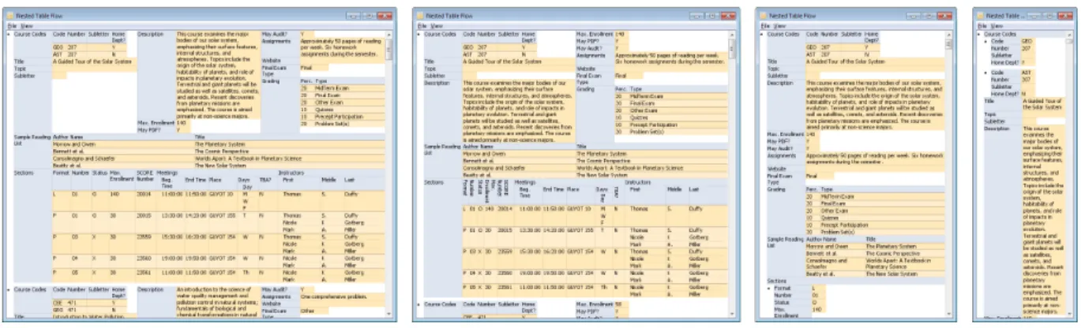1081x328 pixels.
Task: Collapse the Code GEO bullet in narrowest window
Action: tap(985, 41)
